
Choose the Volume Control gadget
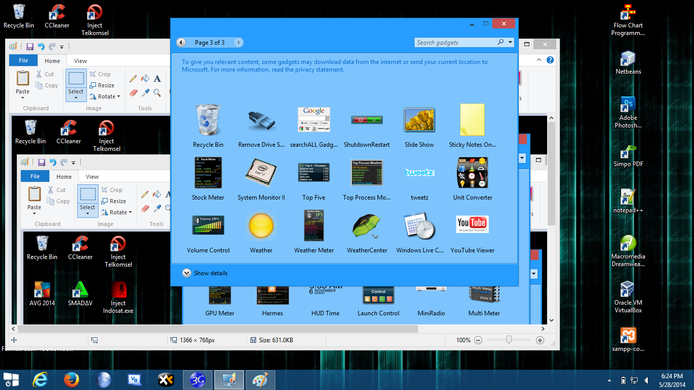pos(208,225)
